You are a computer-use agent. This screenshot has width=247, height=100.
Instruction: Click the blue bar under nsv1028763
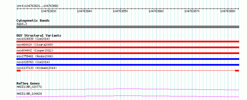point(128,65)
